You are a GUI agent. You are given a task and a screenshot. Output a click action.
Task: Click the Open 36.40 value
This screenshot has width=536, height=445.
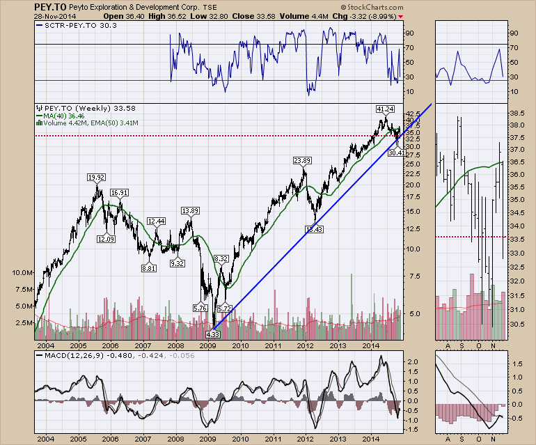point(124,16)
